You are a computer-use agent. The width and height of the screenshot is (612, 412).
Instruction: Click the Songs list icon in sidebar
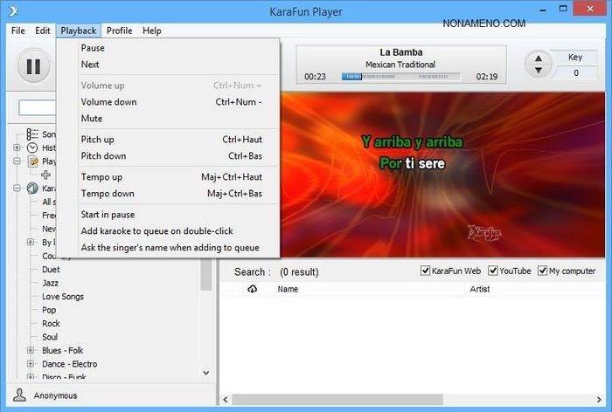(32, 134)
